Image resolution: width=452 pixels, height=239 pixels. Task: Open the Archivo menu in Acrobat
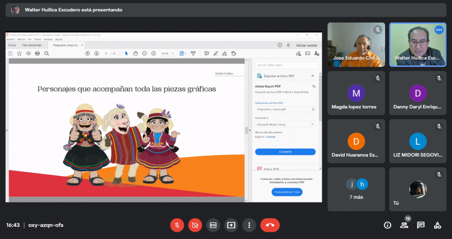[x=11, y=39]
